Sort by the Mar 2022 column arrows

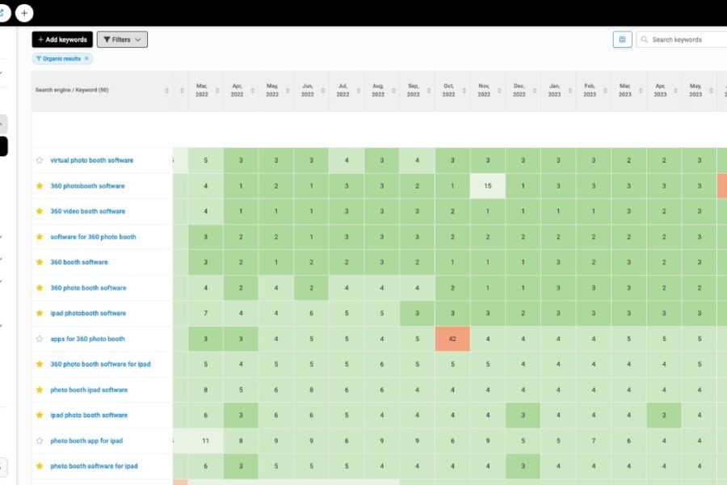216,91
